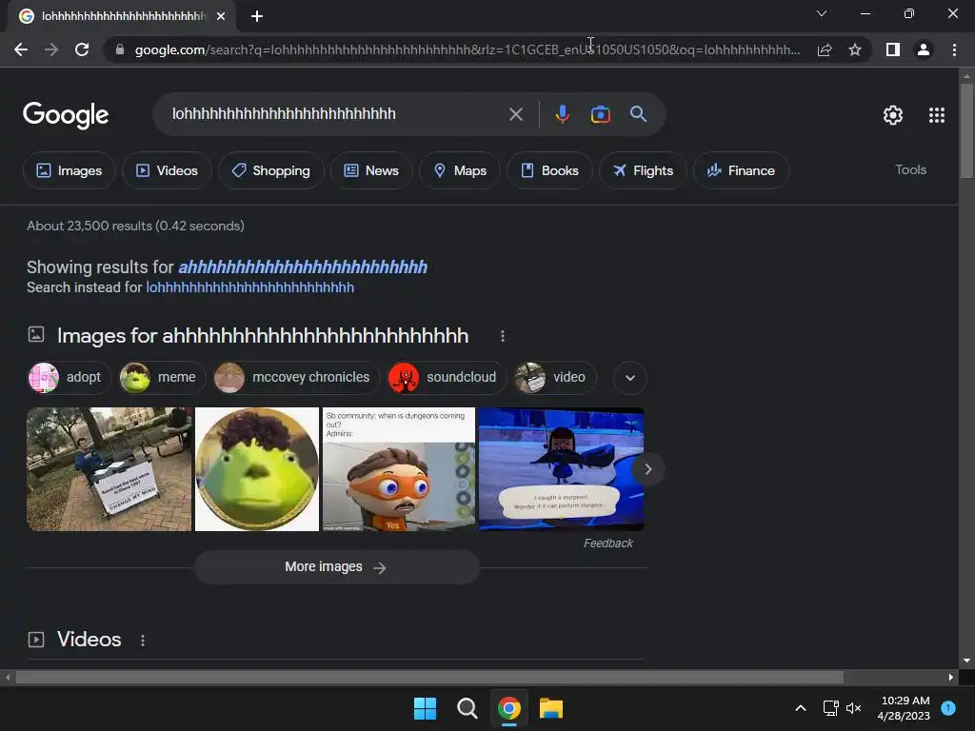The width and height of the screenshot is (975, 731).
Task: Filter images by meme chip
Action: [x=162, y=377]
